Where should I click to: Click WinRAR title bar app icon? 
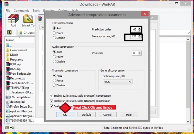[6, 4]
